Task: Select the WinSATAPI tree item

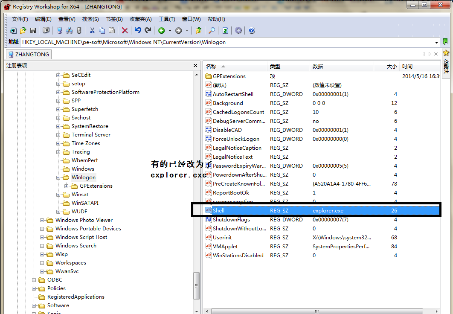Action: pyautogui.click(x=85, y=203)
